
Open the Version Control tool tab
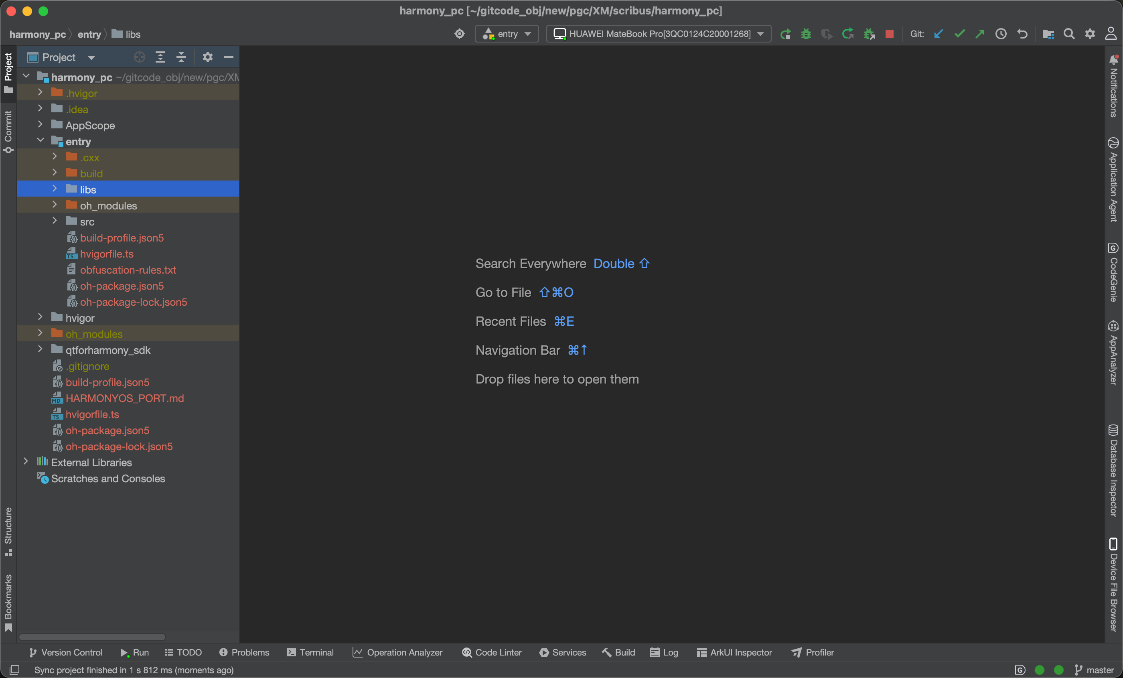(66, 652)
